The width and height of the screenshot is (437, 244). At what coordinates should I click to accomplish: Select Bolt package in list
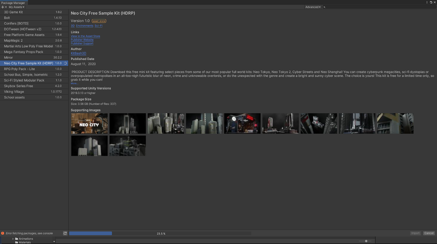pos(34,18)
